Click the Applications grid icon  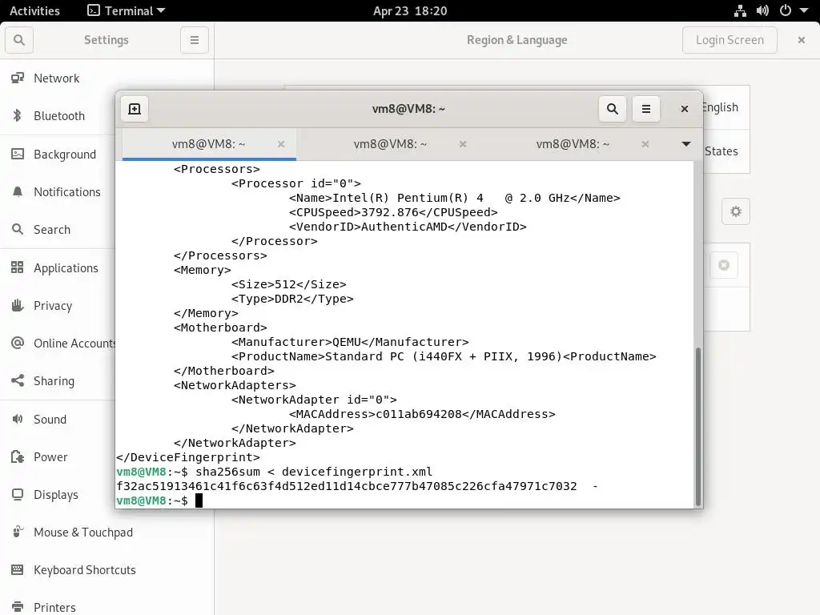pyautogui.click(x=18, y=267)
